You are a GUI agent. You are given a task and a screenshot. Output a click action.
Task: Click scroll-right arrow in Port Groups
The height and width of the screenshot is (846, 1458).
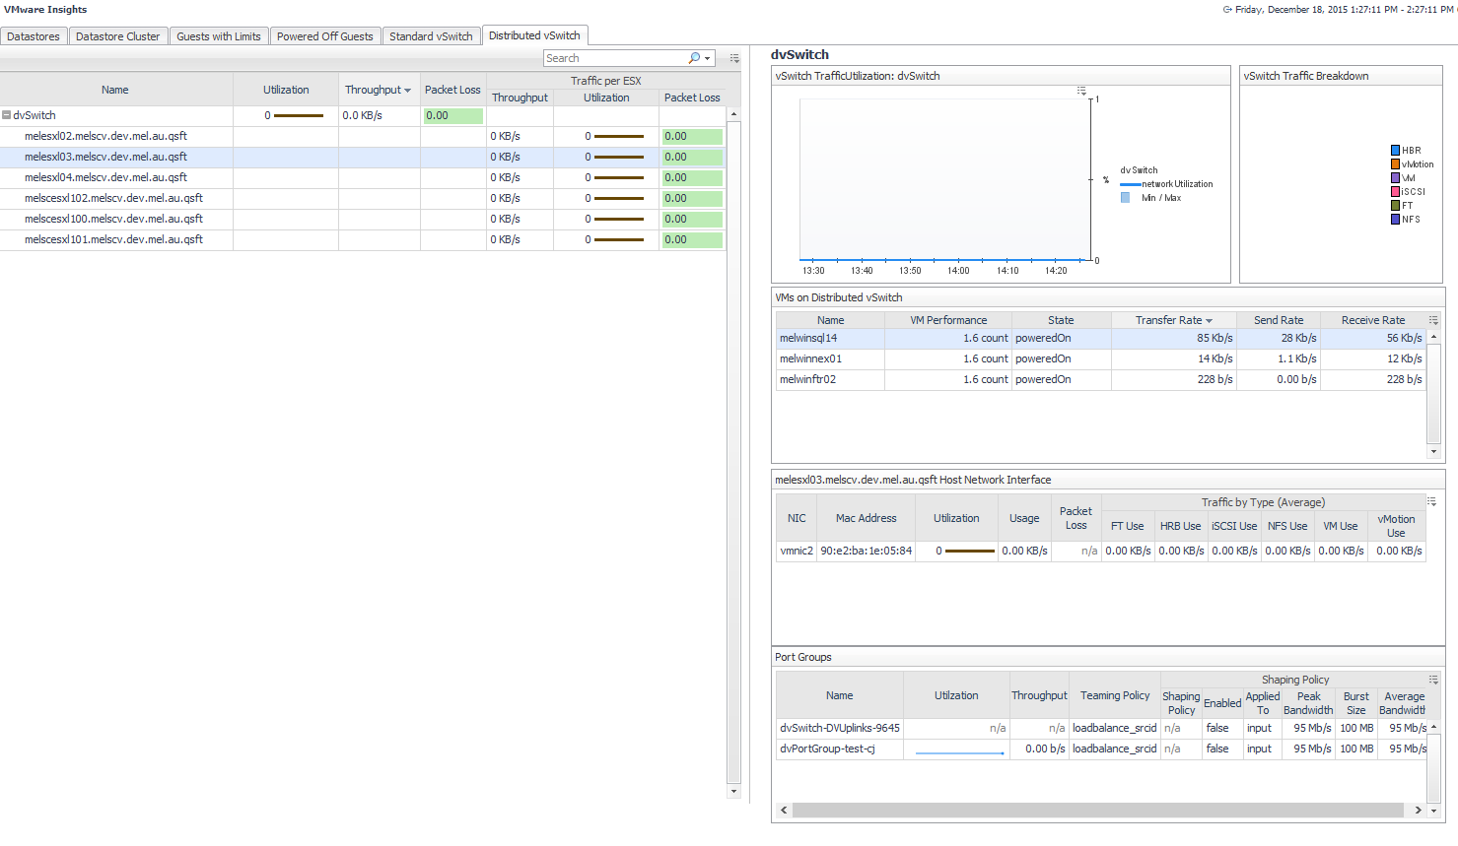(1419, 810)
